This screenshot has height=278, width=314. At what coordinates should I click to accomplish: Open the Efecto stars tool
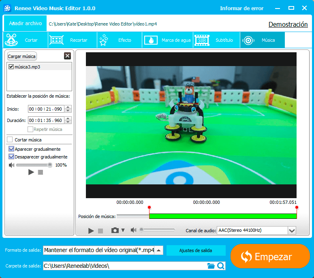[x=120, y=40]
